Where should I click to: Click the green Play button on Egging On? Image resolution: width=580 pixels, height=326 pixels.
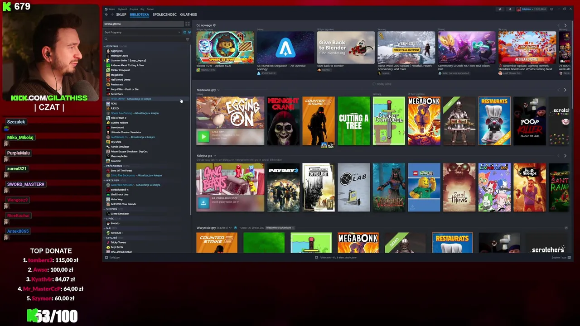(203, 136)
